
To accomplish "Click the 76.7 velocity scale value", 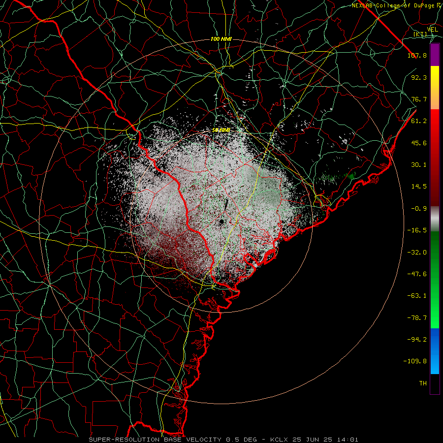I will coord(419,99).
